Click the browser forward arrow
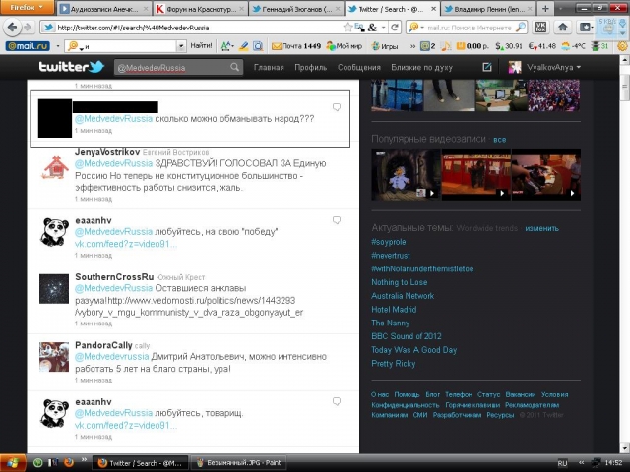Screen dimensions: 630x472 (28, 28)
